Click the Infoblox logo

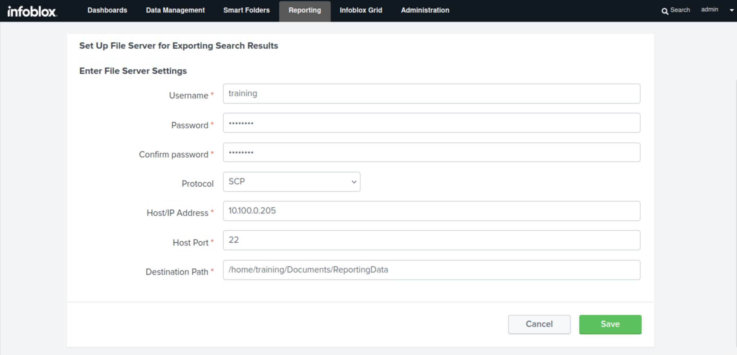tap(32, 11)
